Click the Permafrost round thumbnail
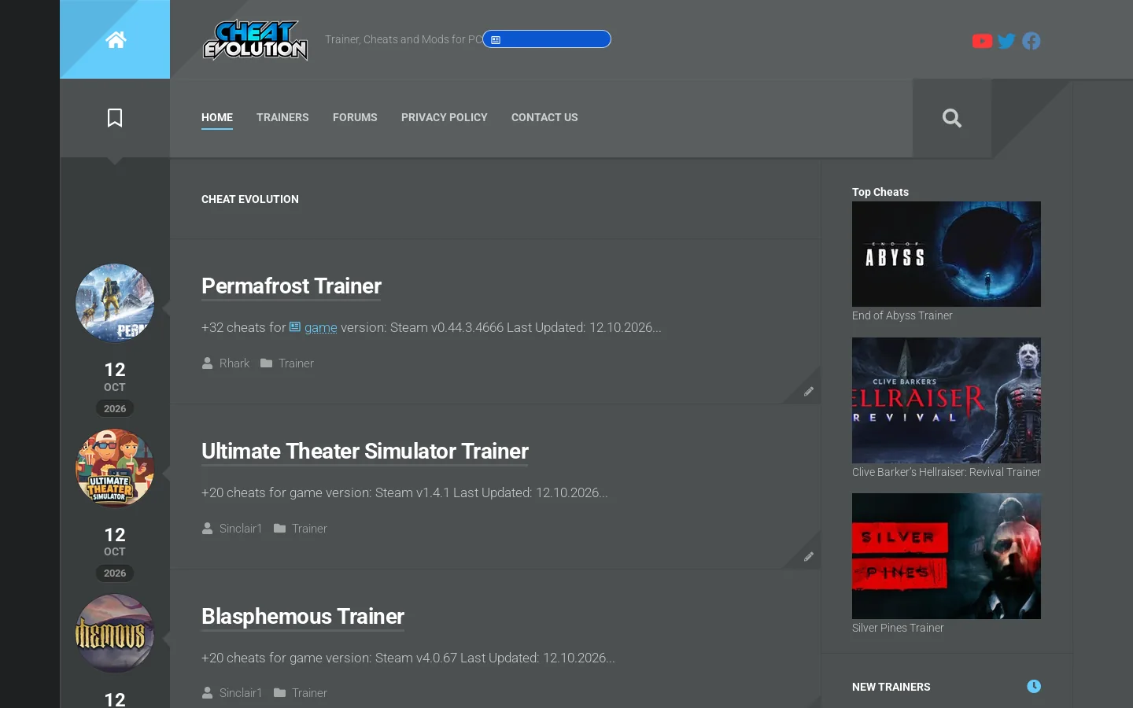1133x708 pixels. click(x=115, y=303)
